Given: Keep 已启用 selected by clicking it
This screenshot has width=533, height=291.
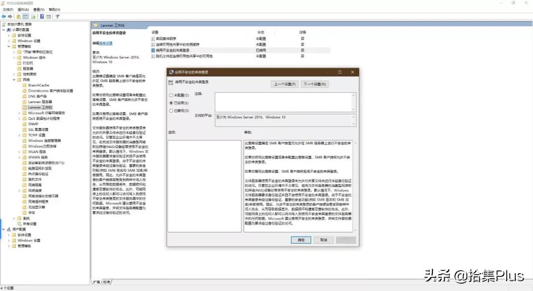Looking at the screenshot, I should click(171, 102).
